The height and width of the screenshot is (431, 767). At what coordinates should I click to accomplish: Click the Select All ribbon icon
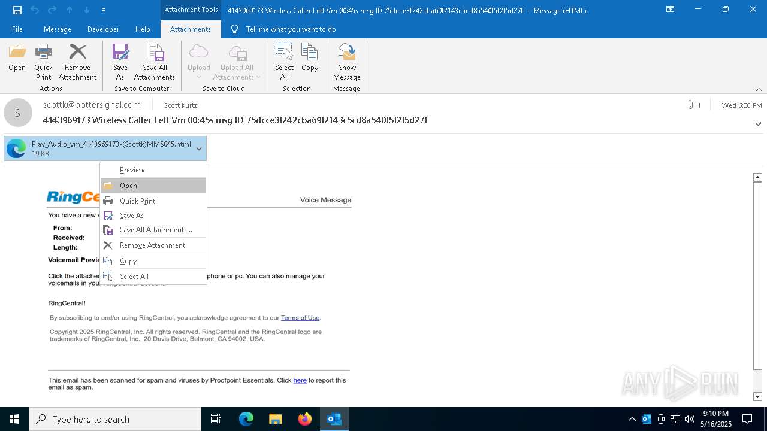coord(285,62)
